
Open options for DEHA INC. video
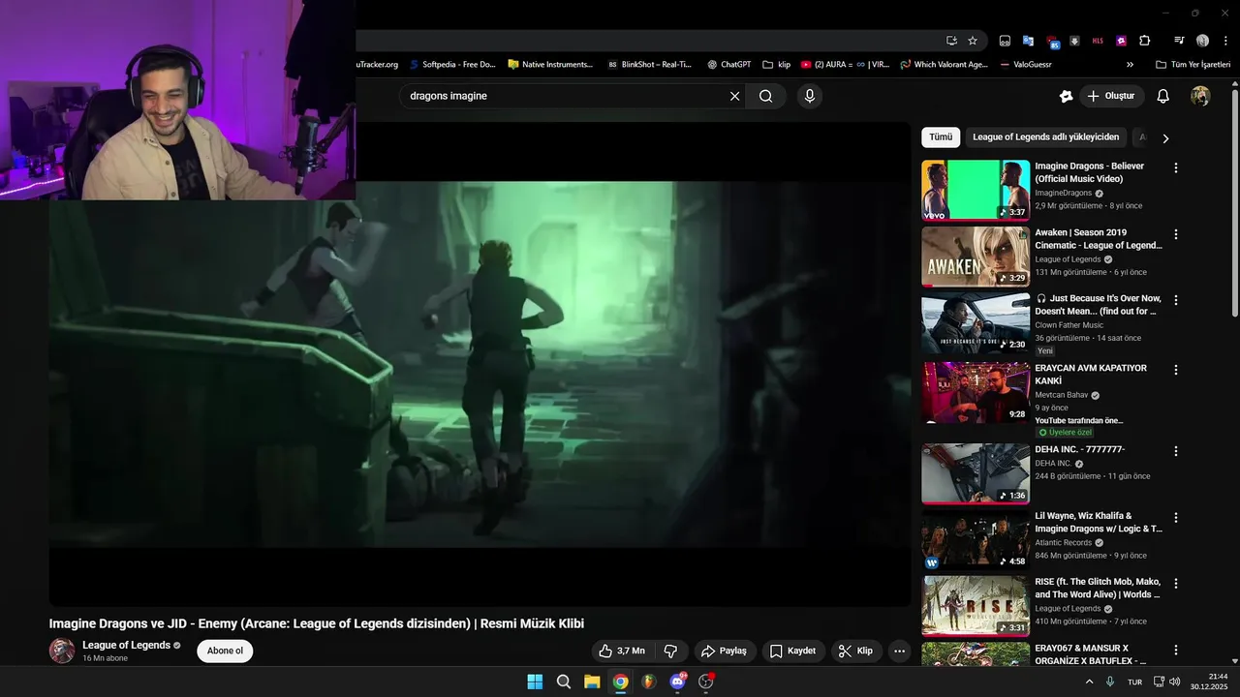[x=1176, y=451]
